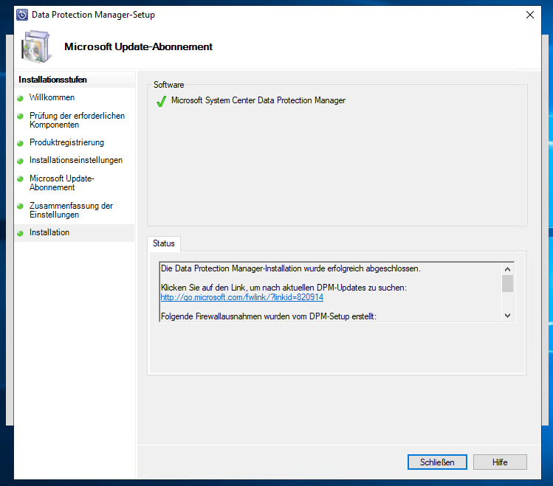Screen dimensions: 553x486
Task: Click green dot next to Willkommen
Action: (20, 98)
